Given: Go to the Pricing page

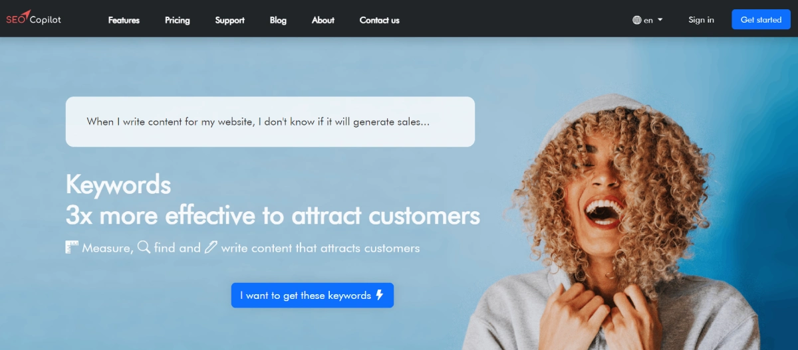Looking at the screenshot, I should tap(178, 20).
